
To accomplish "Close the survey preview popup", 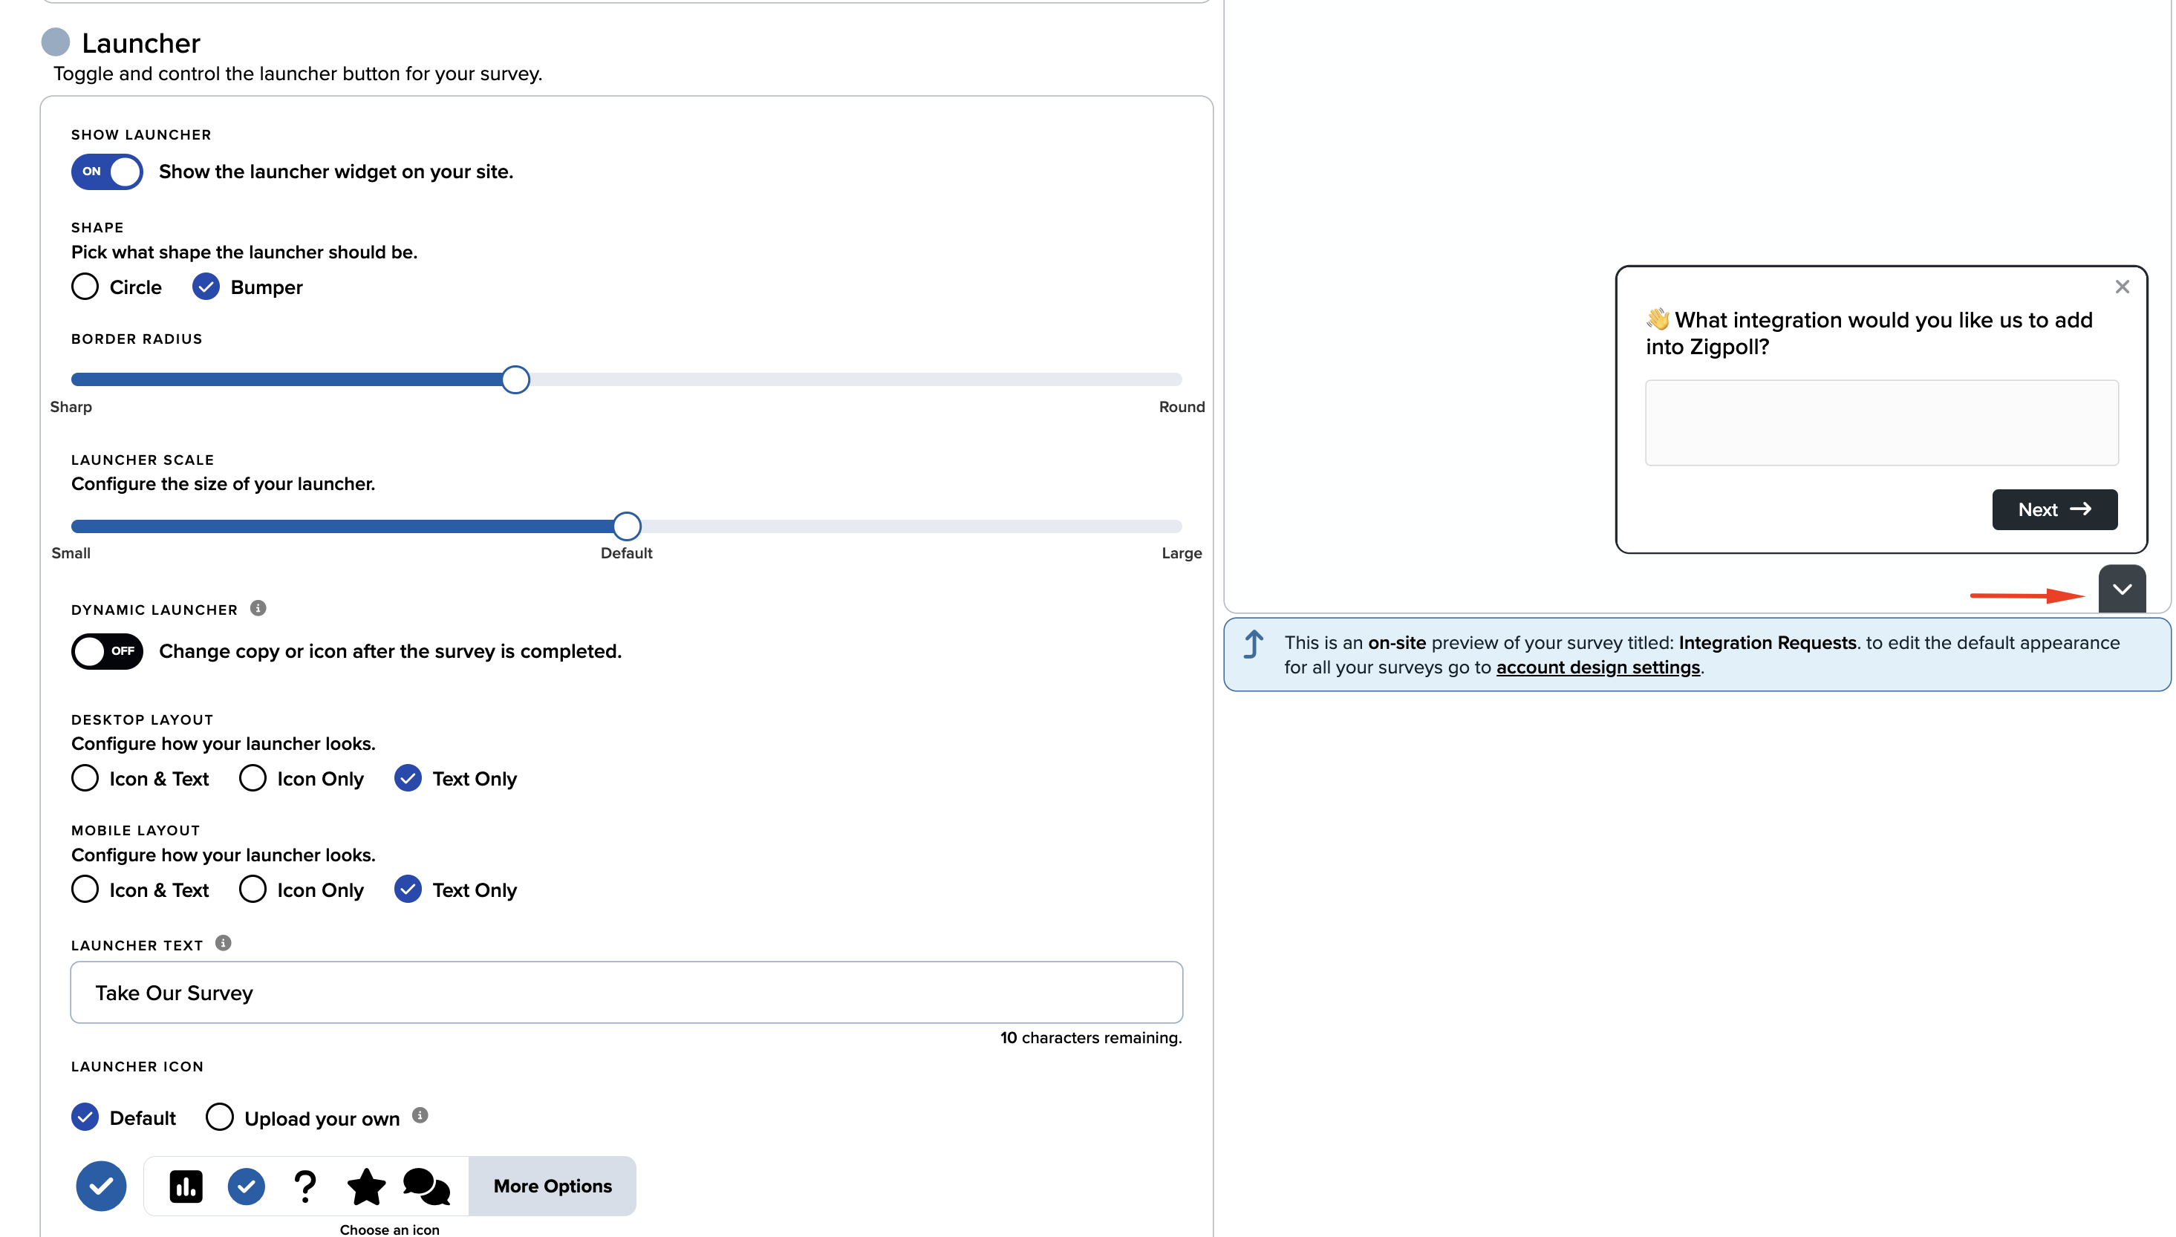I will click(2122, 287).
